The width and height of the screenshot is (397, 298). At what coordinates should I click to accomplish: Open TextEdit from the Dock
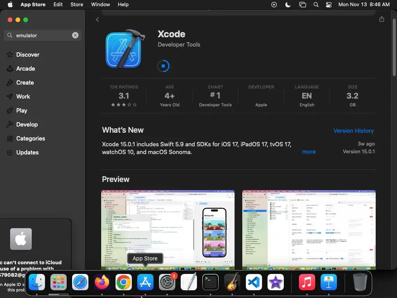point(189,282)
